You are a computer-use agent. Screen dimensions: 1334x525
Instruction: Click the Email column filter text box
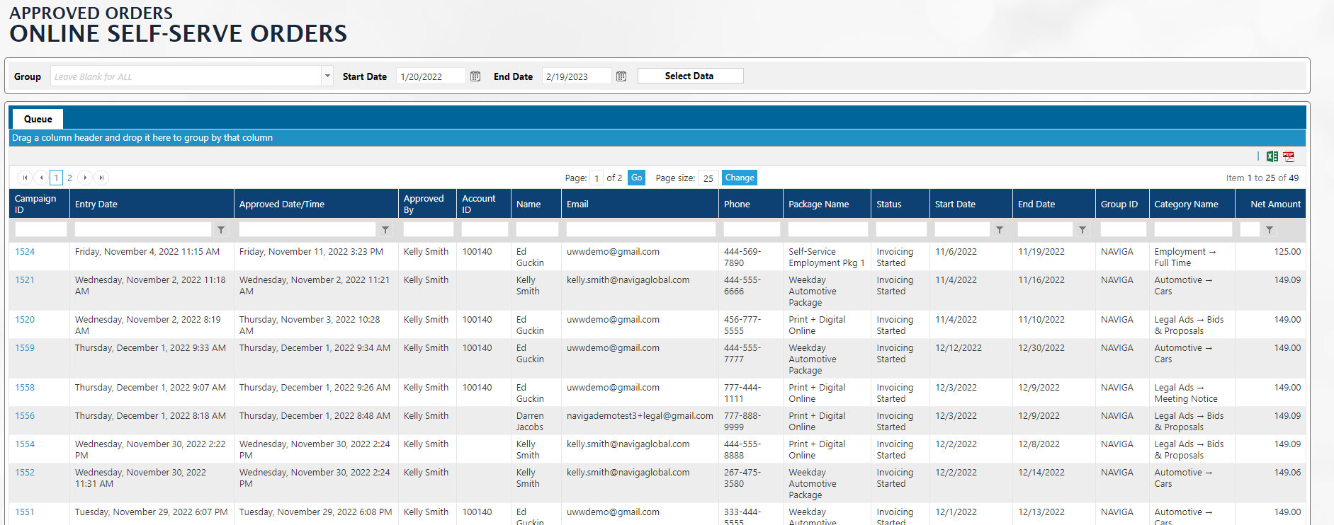[x=640, y=230]
